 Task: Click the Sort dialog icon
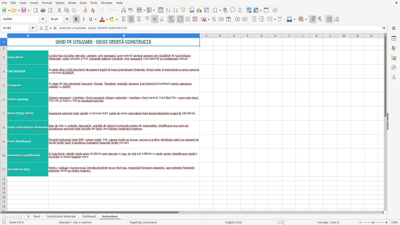click(161, 10)
